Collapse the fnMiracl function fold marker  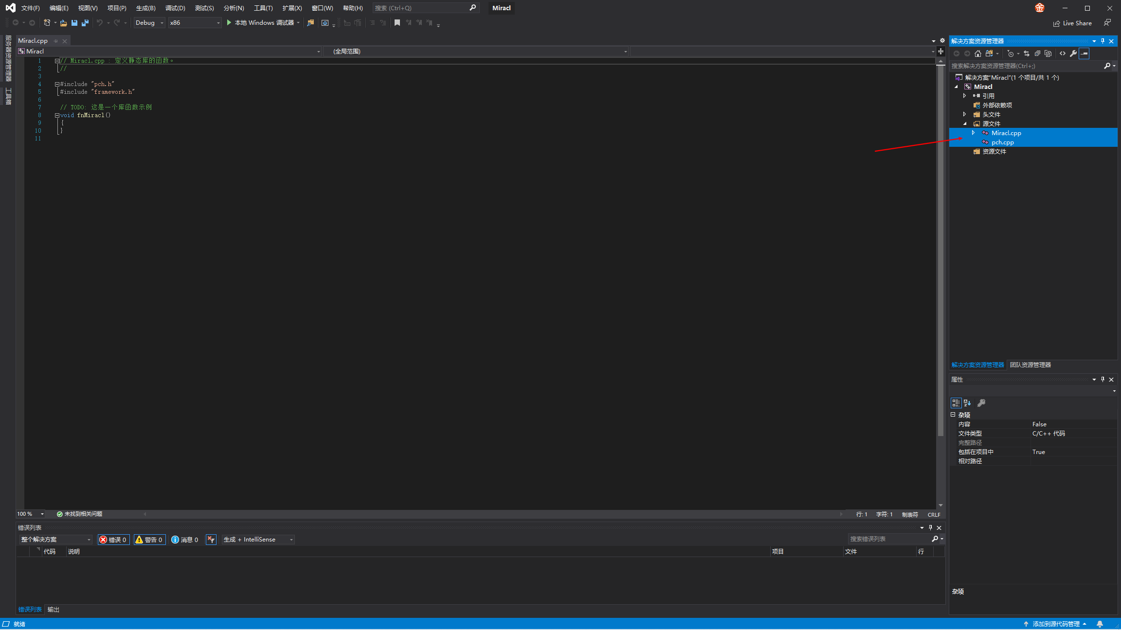[x=57, y=115]
